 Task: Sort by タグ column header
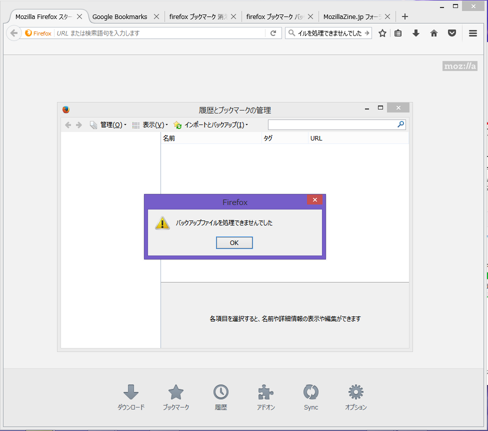click(285, 138)
